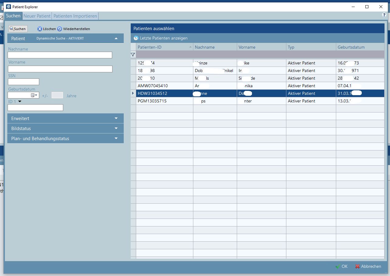This screenshot has height=276, width=390.
Task: Click the magnifier Suchen button
Action: (x=18, y=29)
